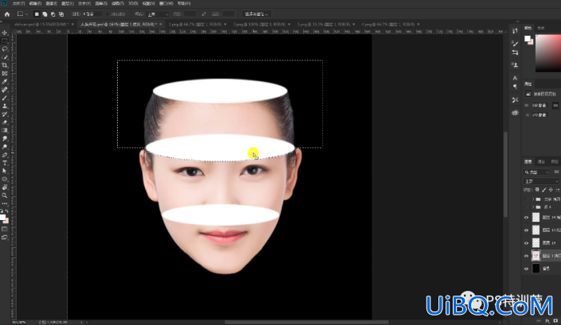The width and height of the screenshot is (561, 325).
Task: Select the Path Selection arrow tool
Action: coord(5,171)
